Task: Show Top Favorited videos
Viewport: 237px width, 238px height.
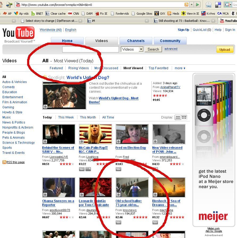Action: point(159,68)
